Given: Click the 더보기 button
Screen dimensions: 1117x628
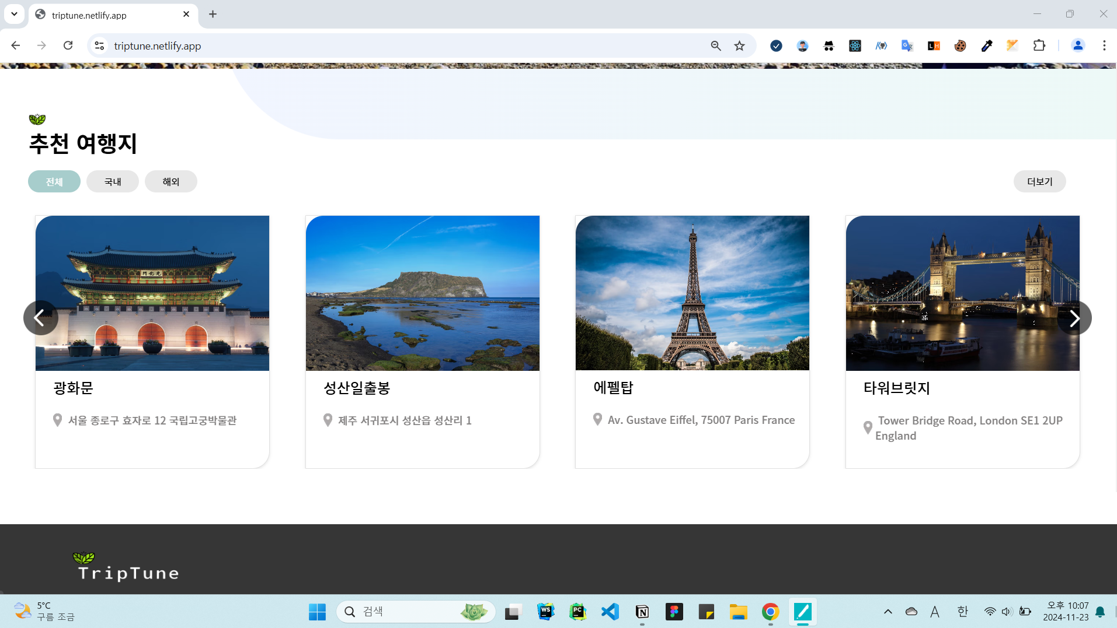Looking at the screenshot, I should [x=1039, y=181].
